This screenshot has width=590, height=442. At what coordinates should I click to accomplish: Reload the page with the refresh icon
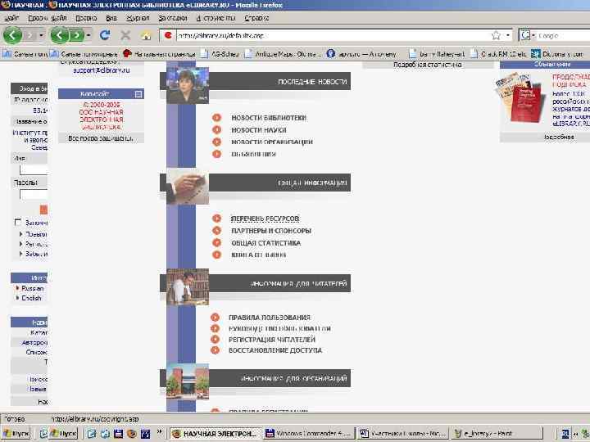pyautogui.click(x=105, y=35)
